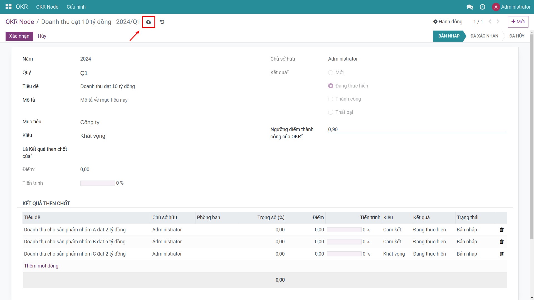
Task: Select the Thất bại result option
Action: (x=331, y=112)
